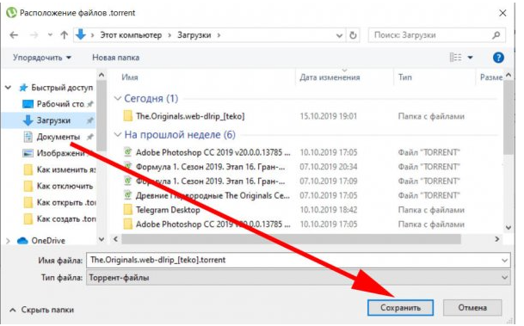Viewport: 524px width, 326px height.
Task: Select 'Формула 1' file dated 07.10.2019 20:34
Action: click(211, 167)
